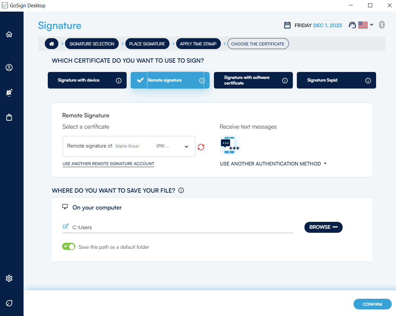
Task: Open the user profile sidebar icon
Action: click(9, 68)
